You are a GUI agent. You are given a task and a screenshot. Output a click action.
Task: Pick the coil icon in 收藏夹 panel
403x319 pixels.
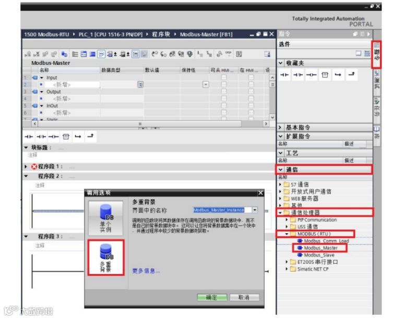click(x=311, y=75)
